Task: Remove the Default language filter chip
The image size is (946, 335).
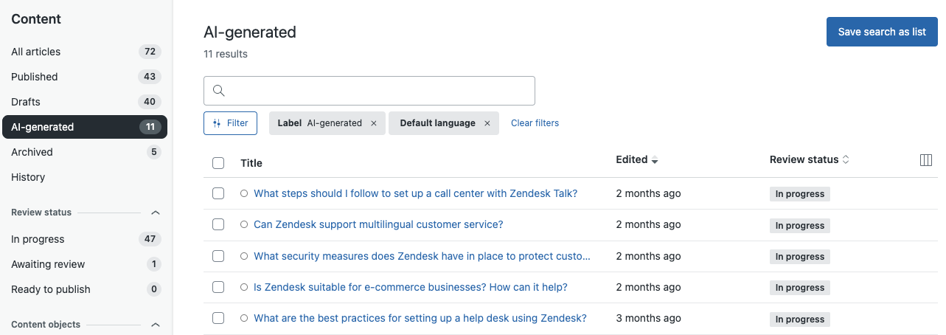Action: pyautogui.click(x=487, y=123)
